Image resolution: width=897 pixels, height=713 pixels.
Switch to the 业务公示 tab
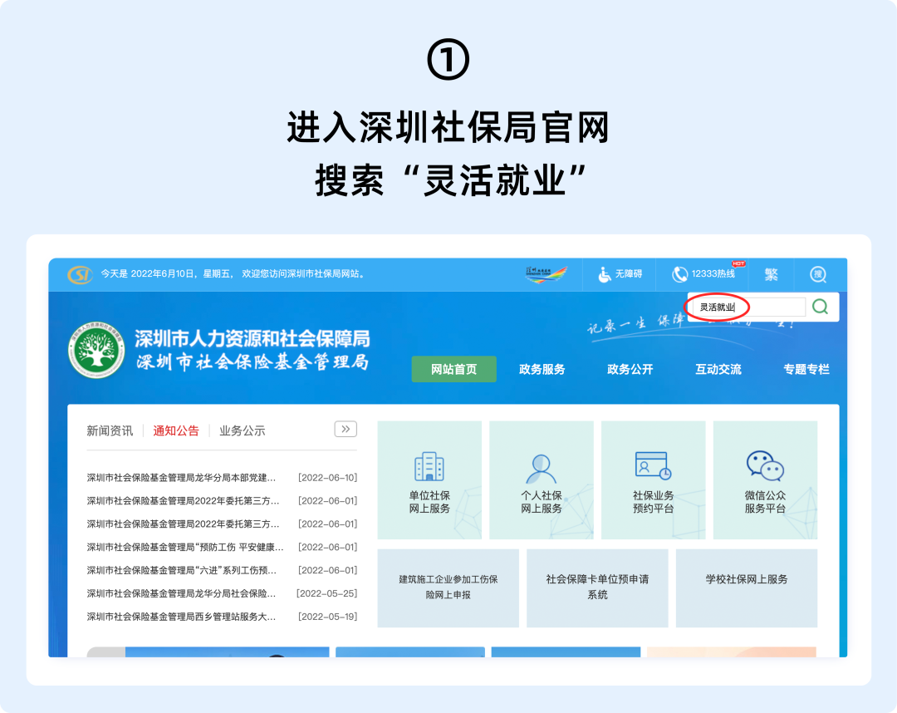[x=242, y=431]
